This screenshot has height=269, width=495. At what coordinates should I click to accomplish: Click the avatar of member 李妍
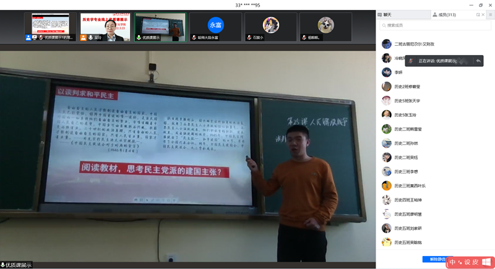(x=386, y=72)
